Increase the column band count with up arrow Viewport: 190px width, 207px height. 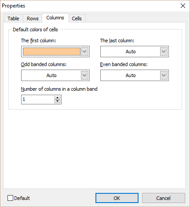[x=58, y=98]
